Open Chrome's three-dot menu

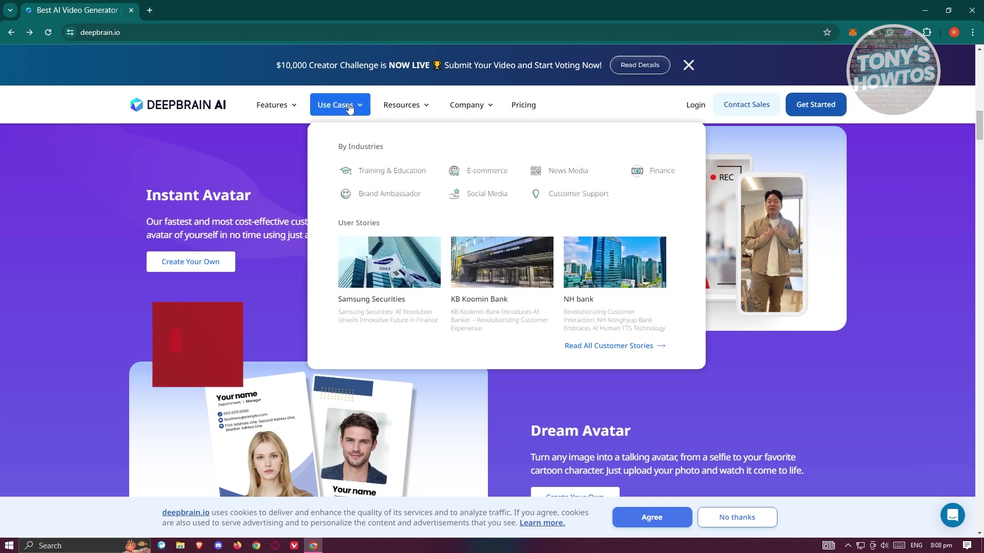[972, 32]
